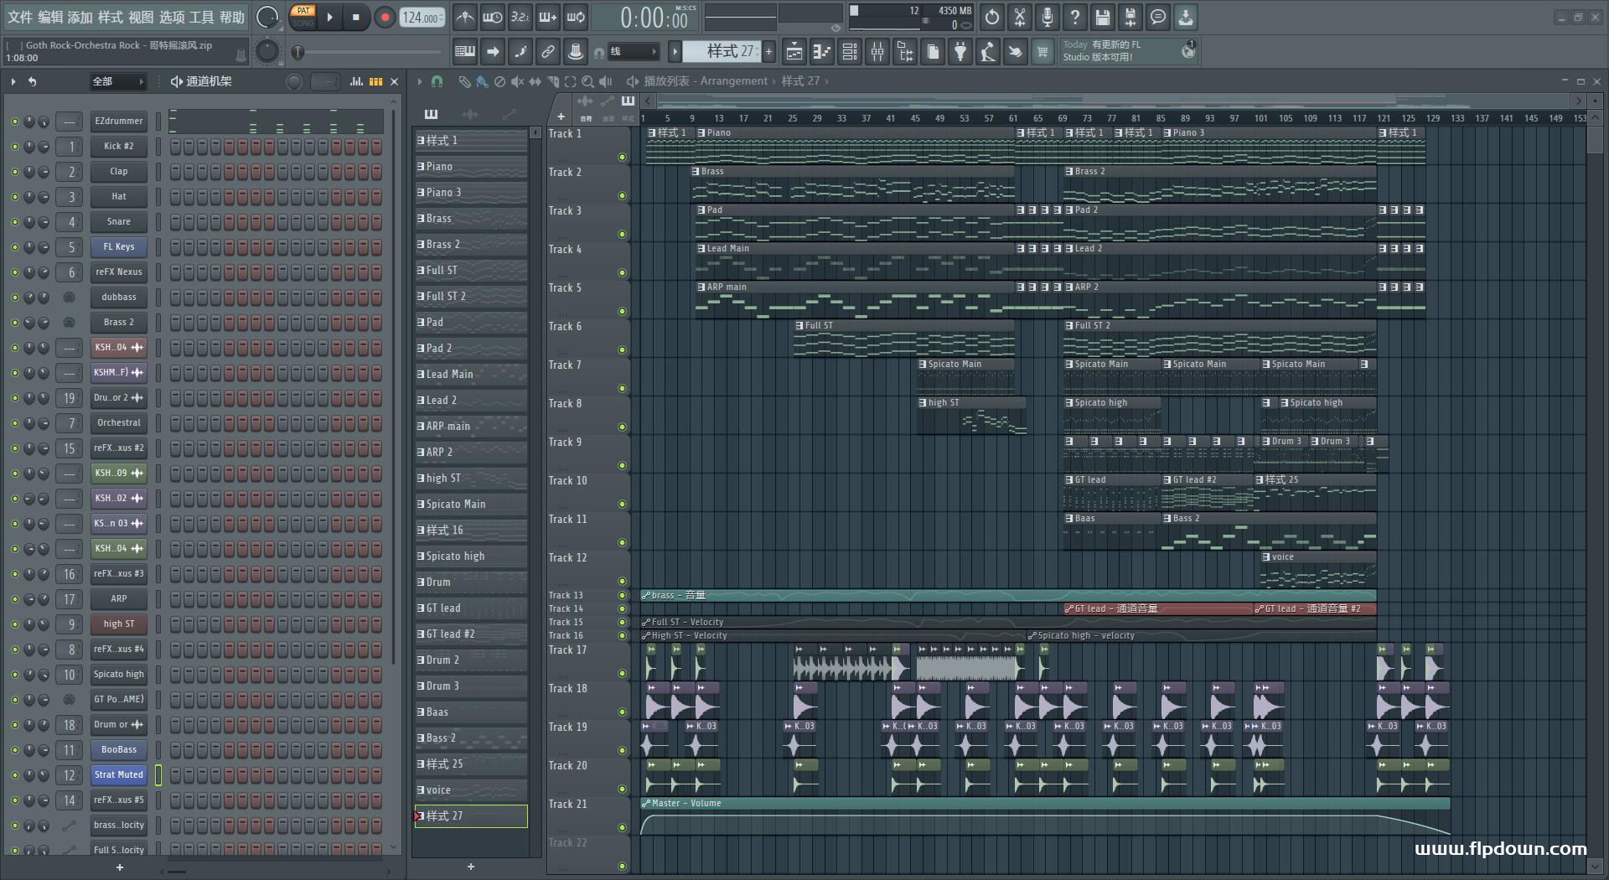Image resolution: width=1609 pixels, height=880 pixels.
Task: Save project with the floppy disk icon
Action: tap(1103, 17)
